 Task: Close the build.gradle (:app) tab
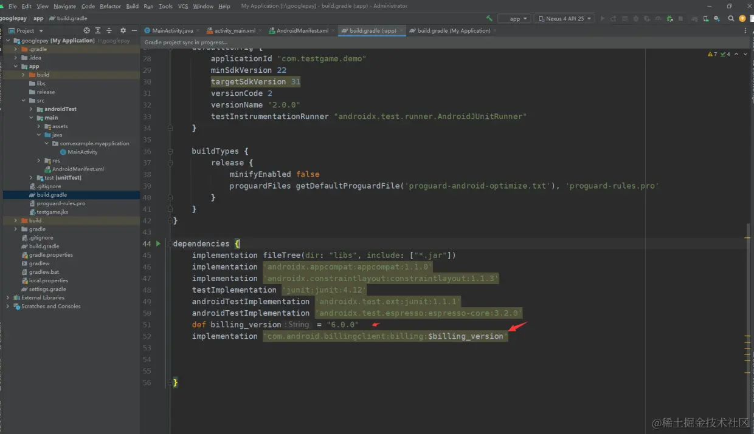tap(401, 30)
